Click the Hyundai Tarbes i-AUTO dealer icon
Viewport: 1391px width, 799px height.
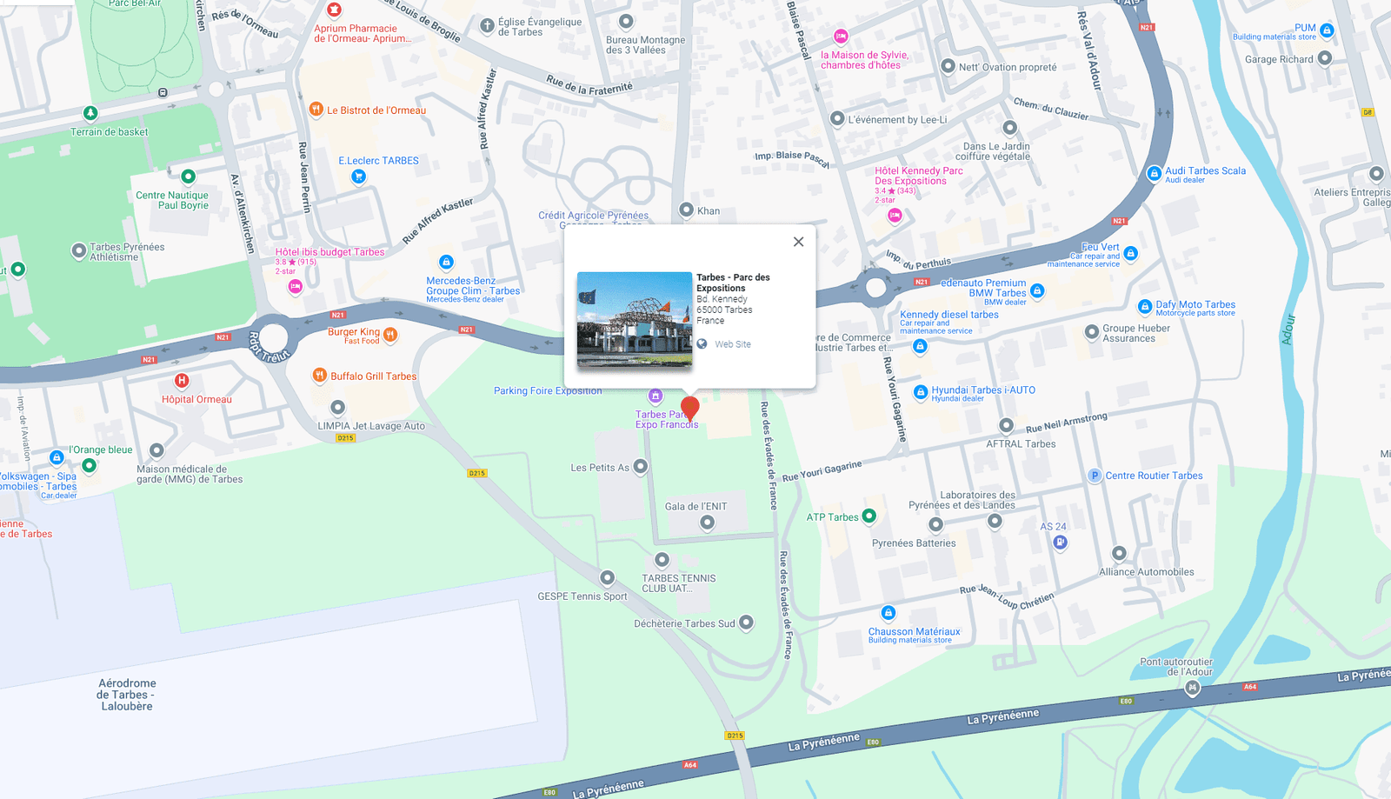point(921,392)
